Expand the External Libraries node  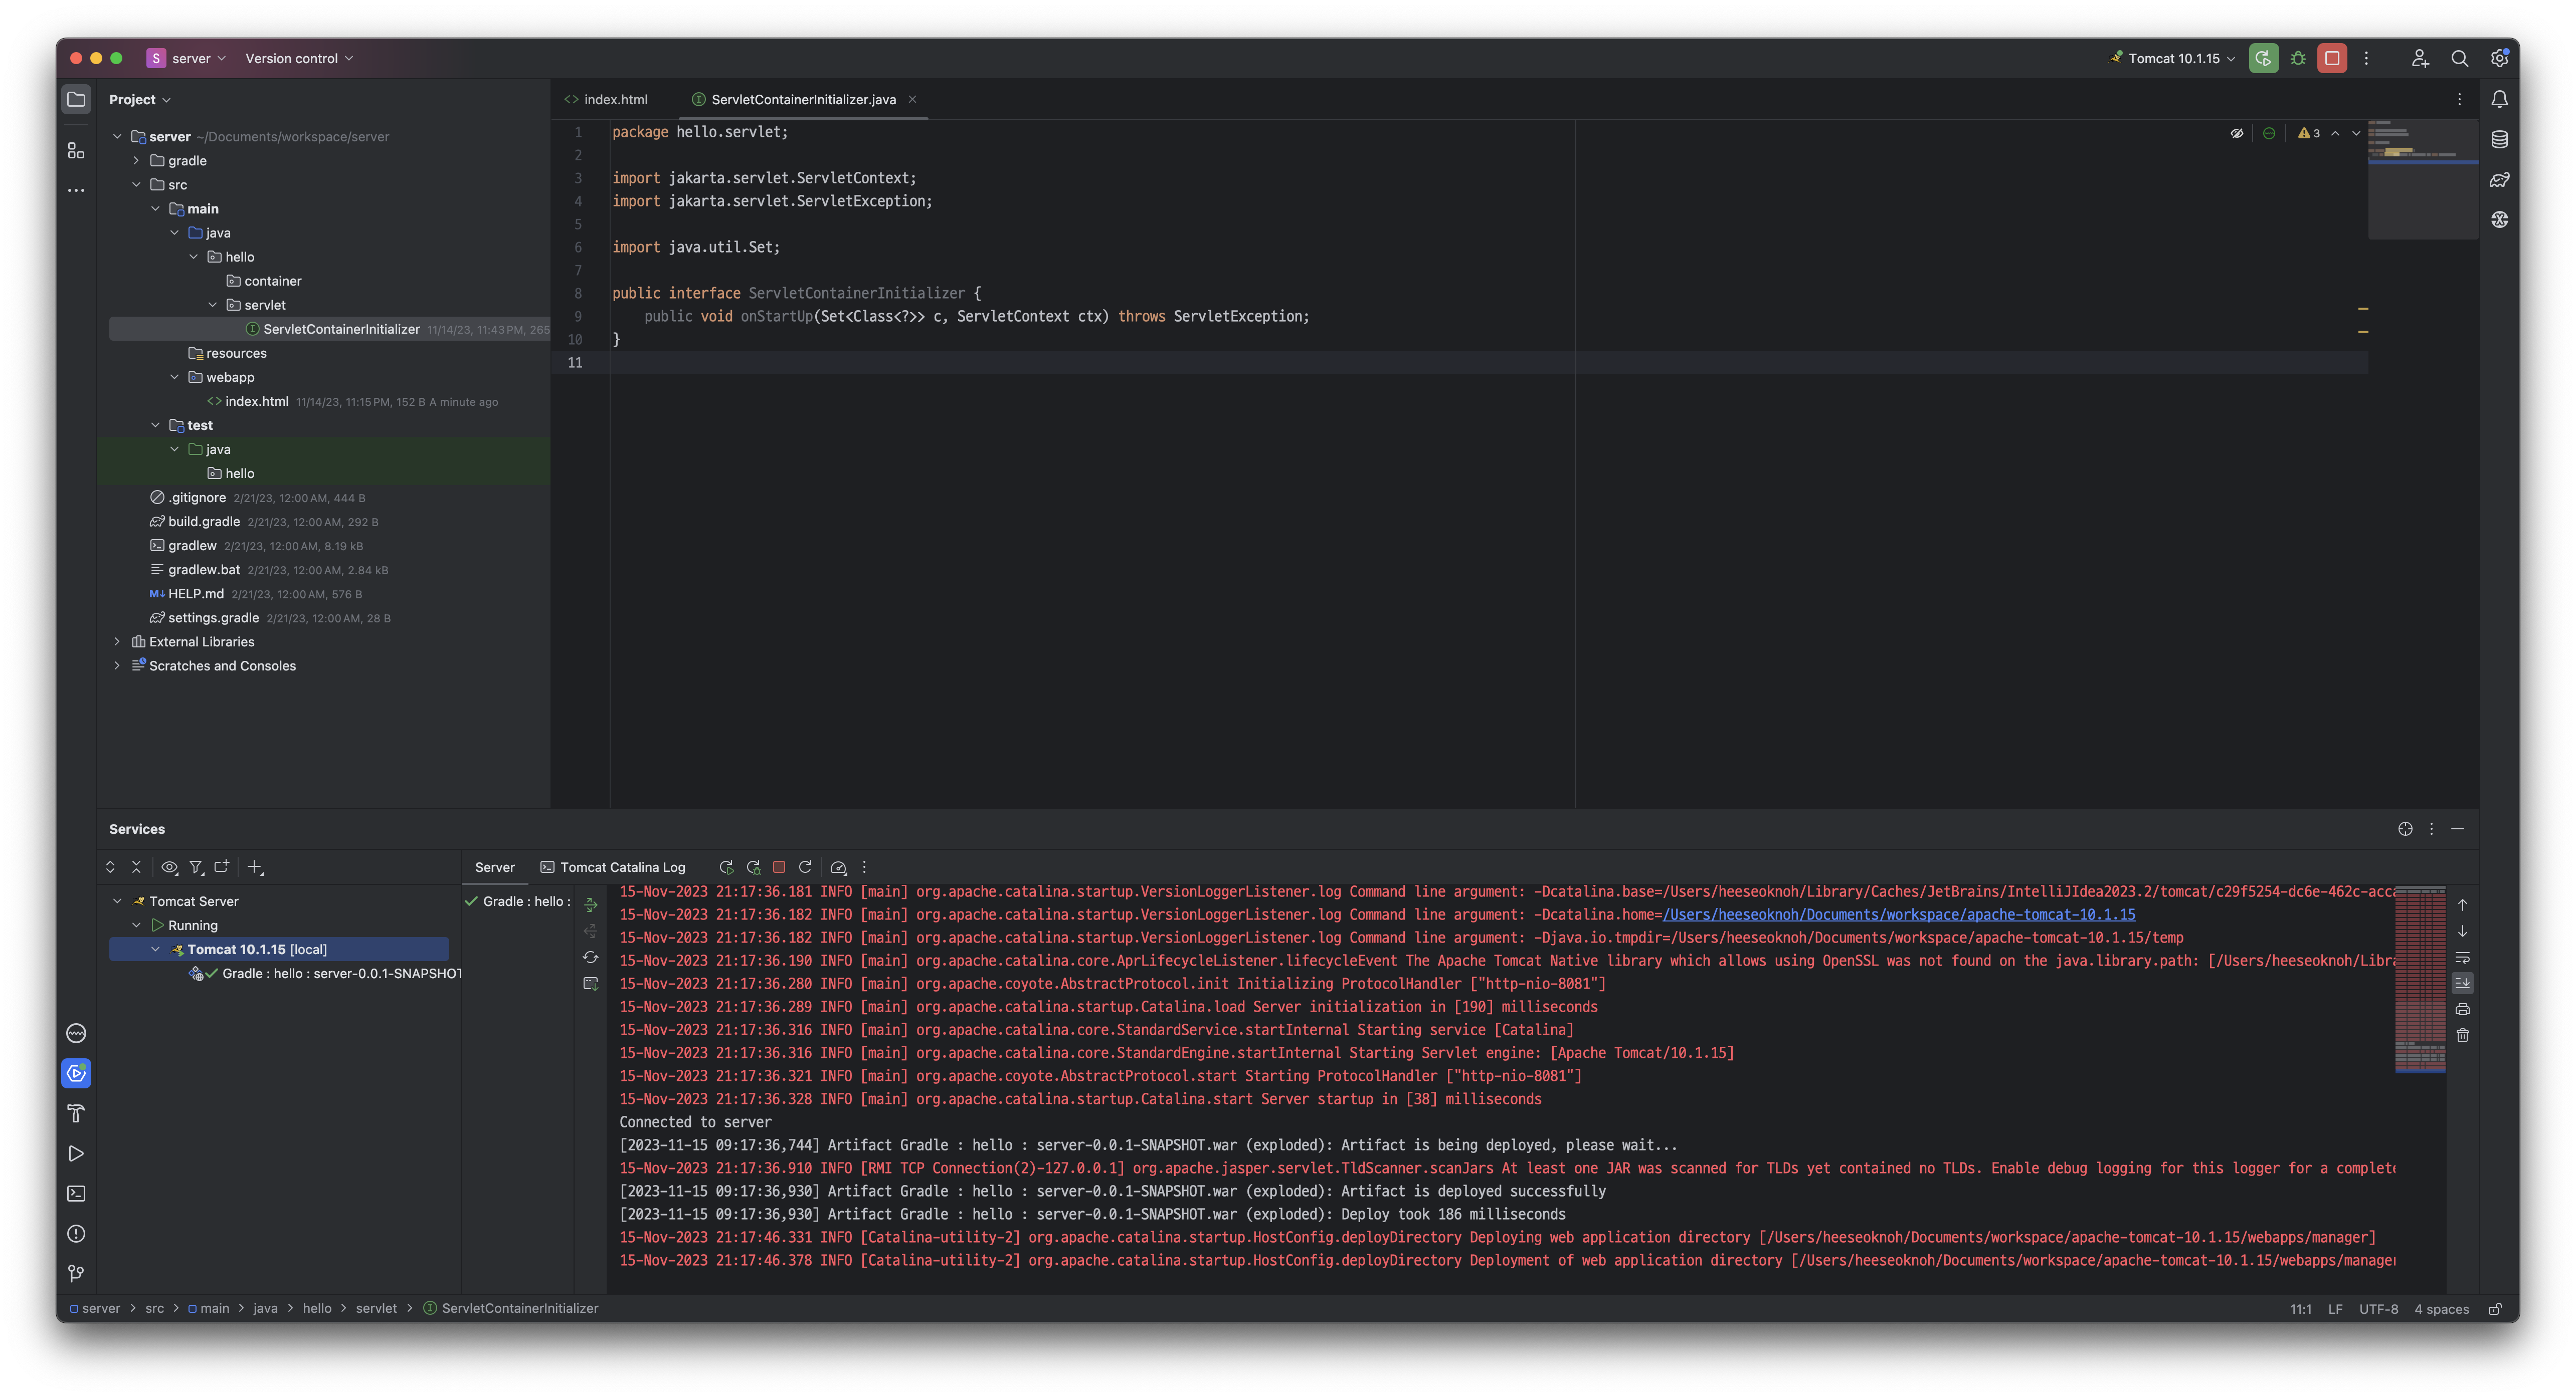117,641
